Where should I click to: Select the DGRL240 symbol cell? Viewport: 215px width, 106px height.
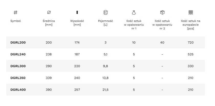pos(18,54)
